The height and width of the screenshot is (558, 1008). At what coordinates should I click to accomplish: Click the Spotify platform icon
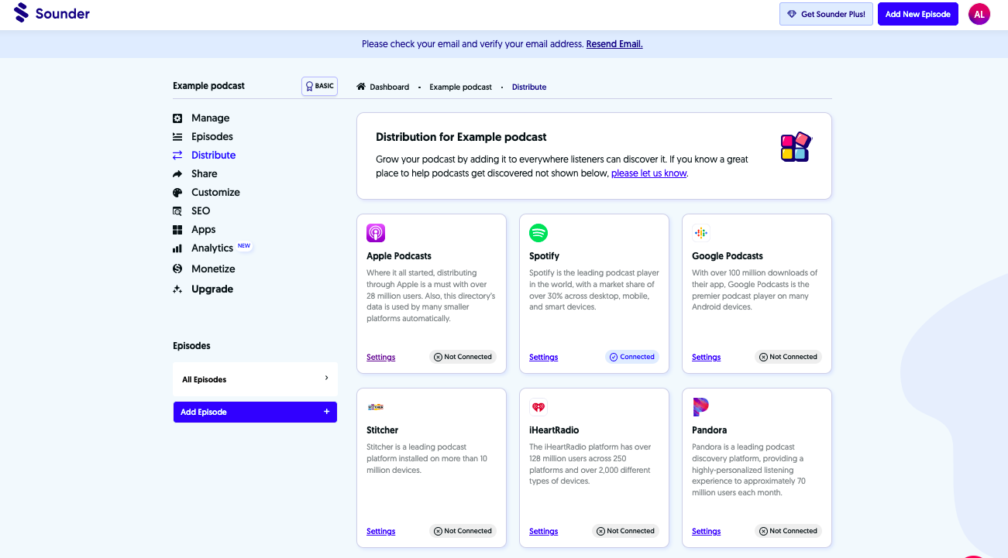point(538,232)
